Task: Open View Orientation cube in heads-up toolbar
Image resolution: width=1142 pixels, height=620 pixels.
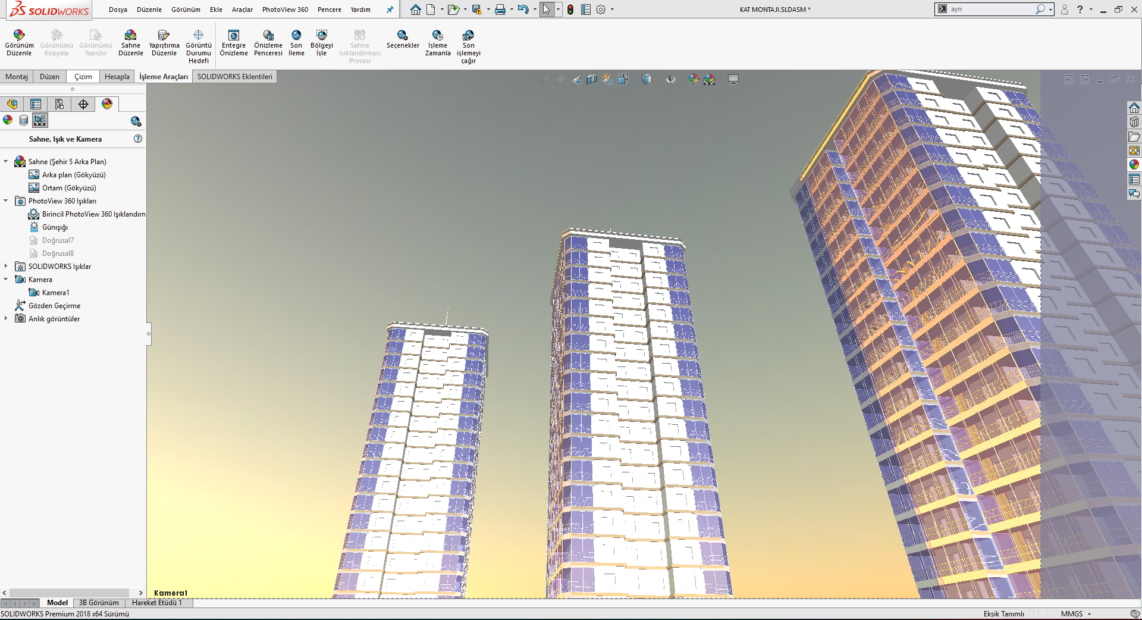Action: (623, 79)
